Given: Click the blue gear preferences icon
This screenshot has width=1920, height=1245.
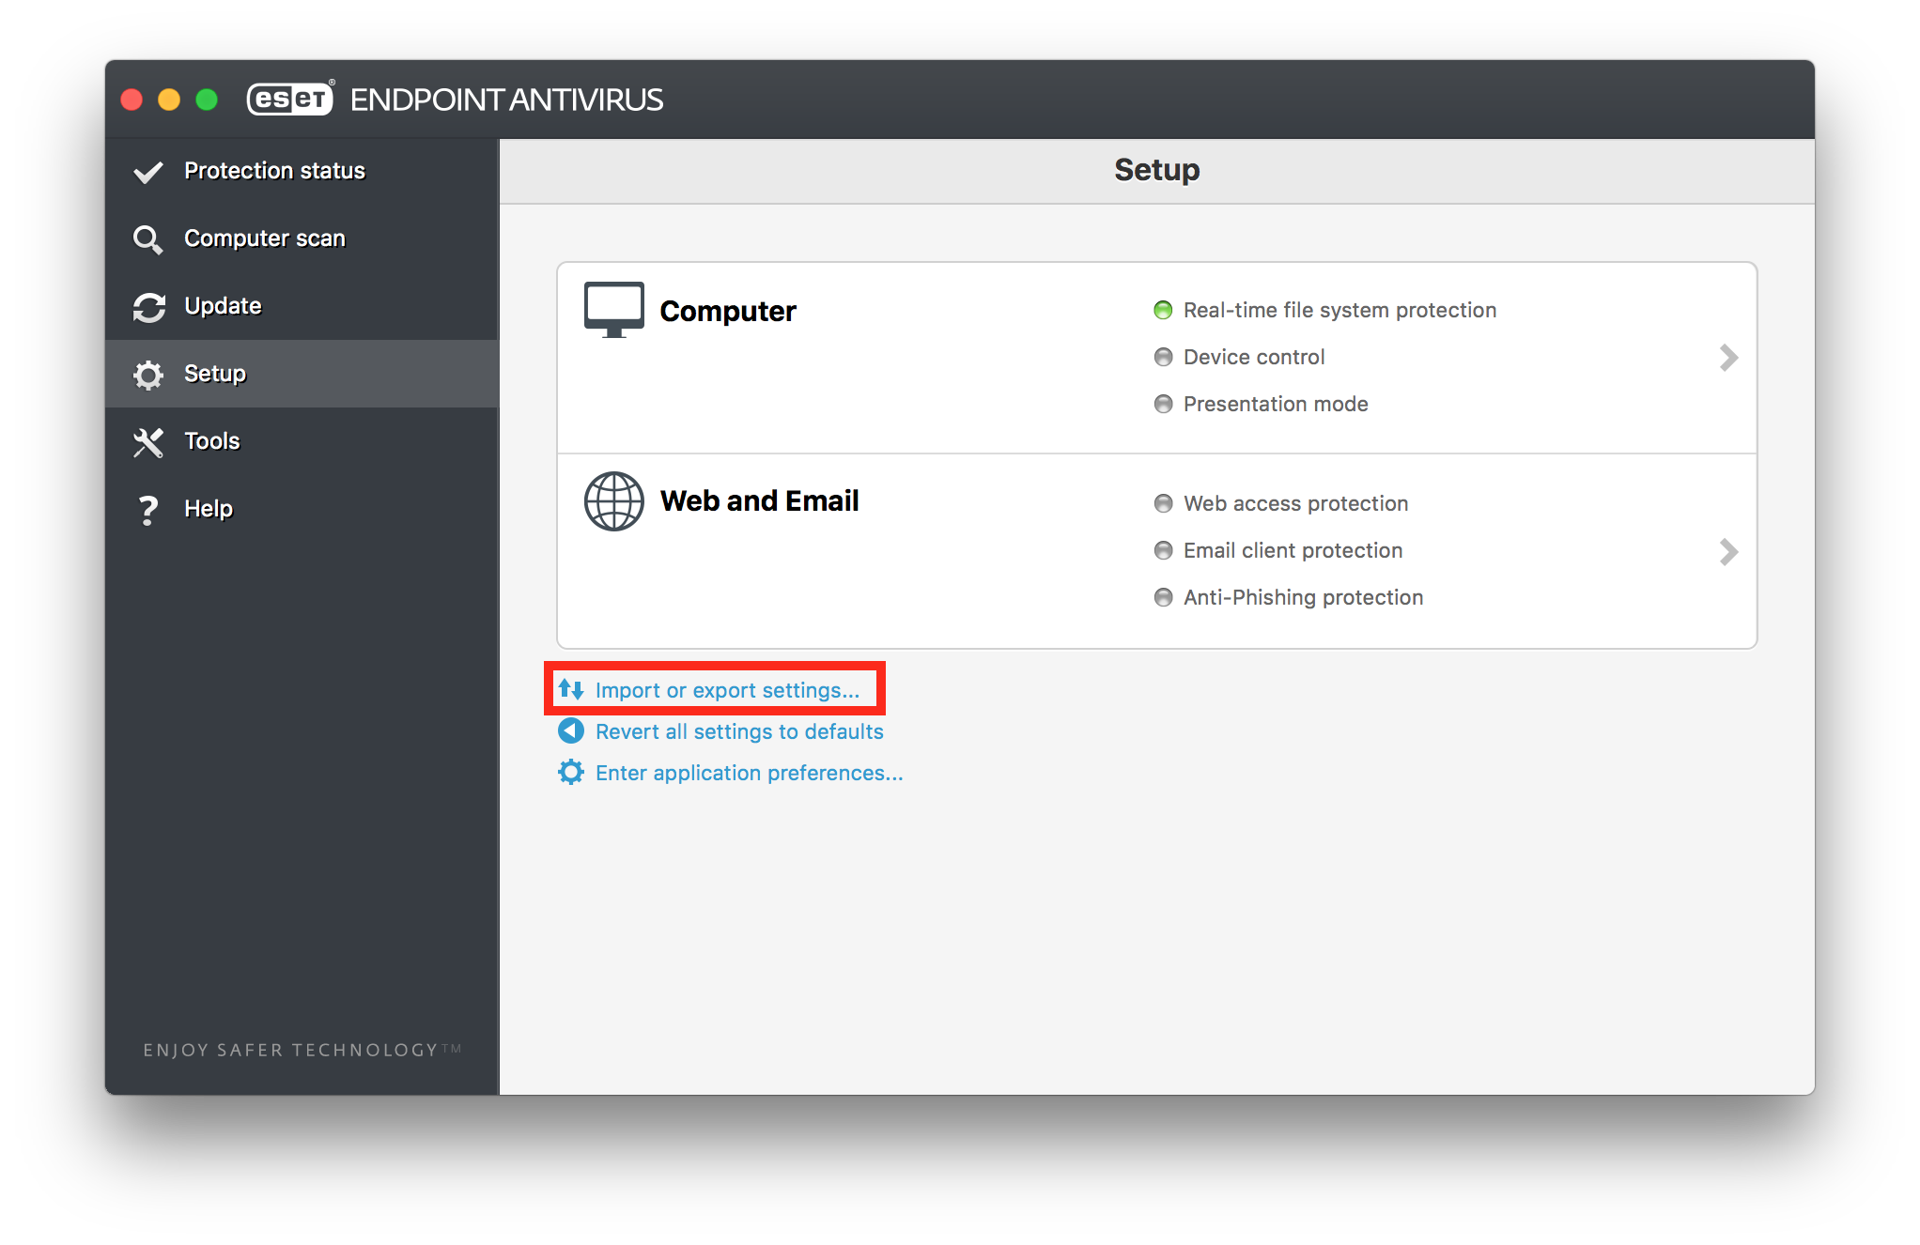Looking at the screenshot, I should click(571, 773).
